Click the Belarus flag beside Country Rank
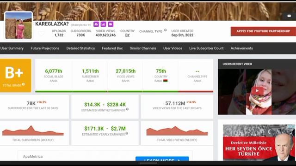This screenshot has width=296, height=166. (x=166, y=81)
